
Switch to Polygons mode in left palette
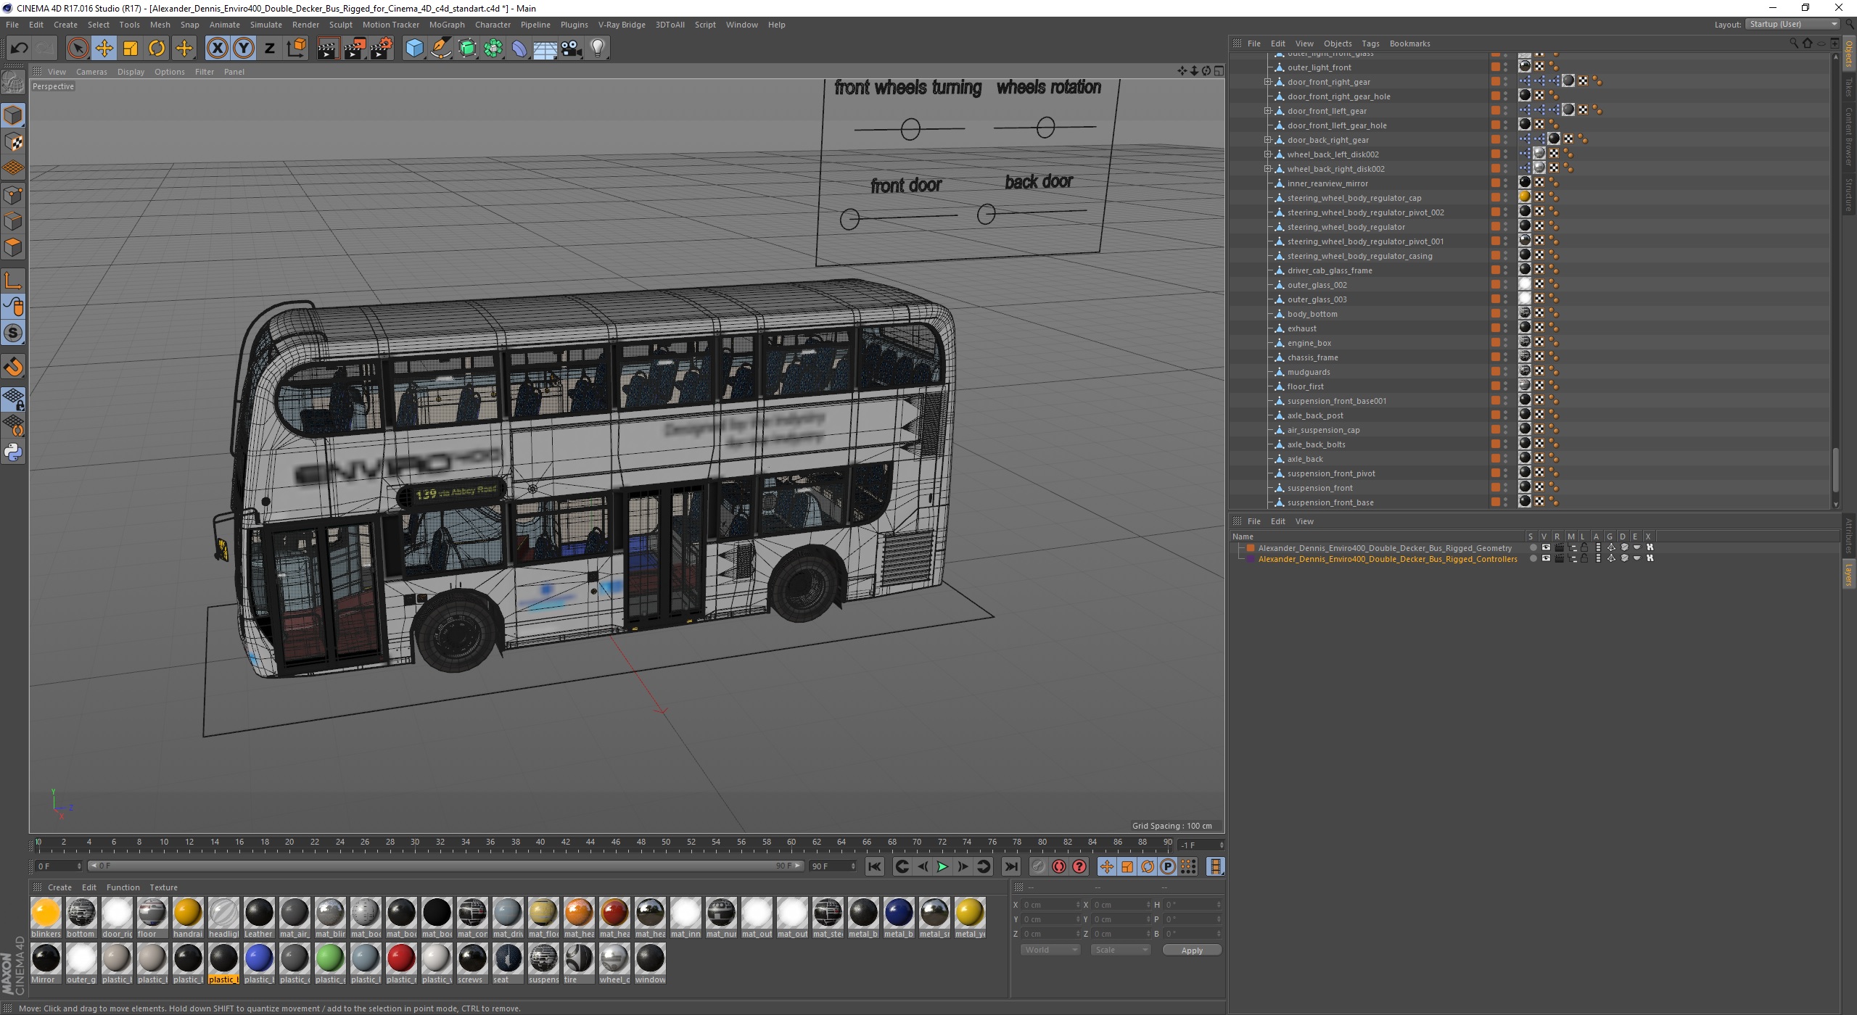13,246
